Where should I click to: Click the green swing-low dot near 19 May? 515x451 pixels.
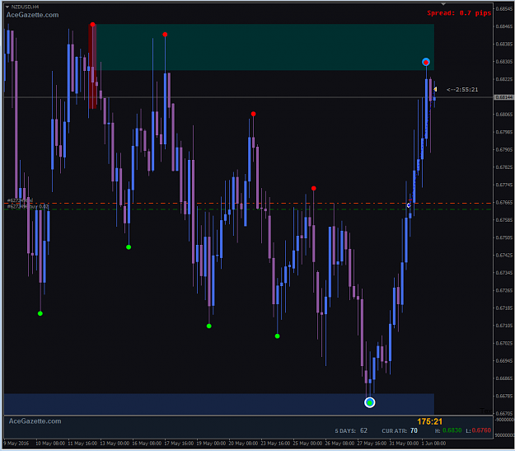pyautogui.click(x=209, y=326)
